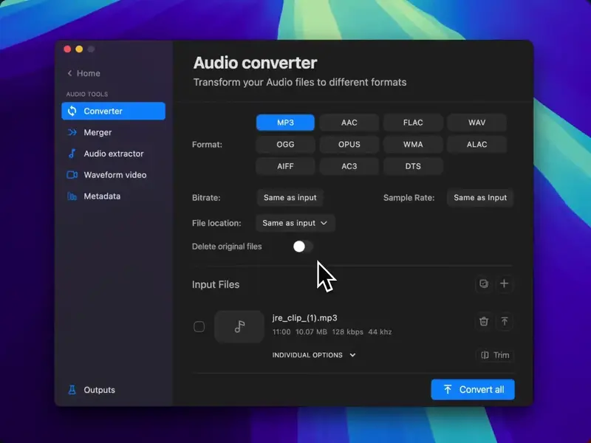Select OPUS output format
591x443 pixels.
(x=349, y=144)
